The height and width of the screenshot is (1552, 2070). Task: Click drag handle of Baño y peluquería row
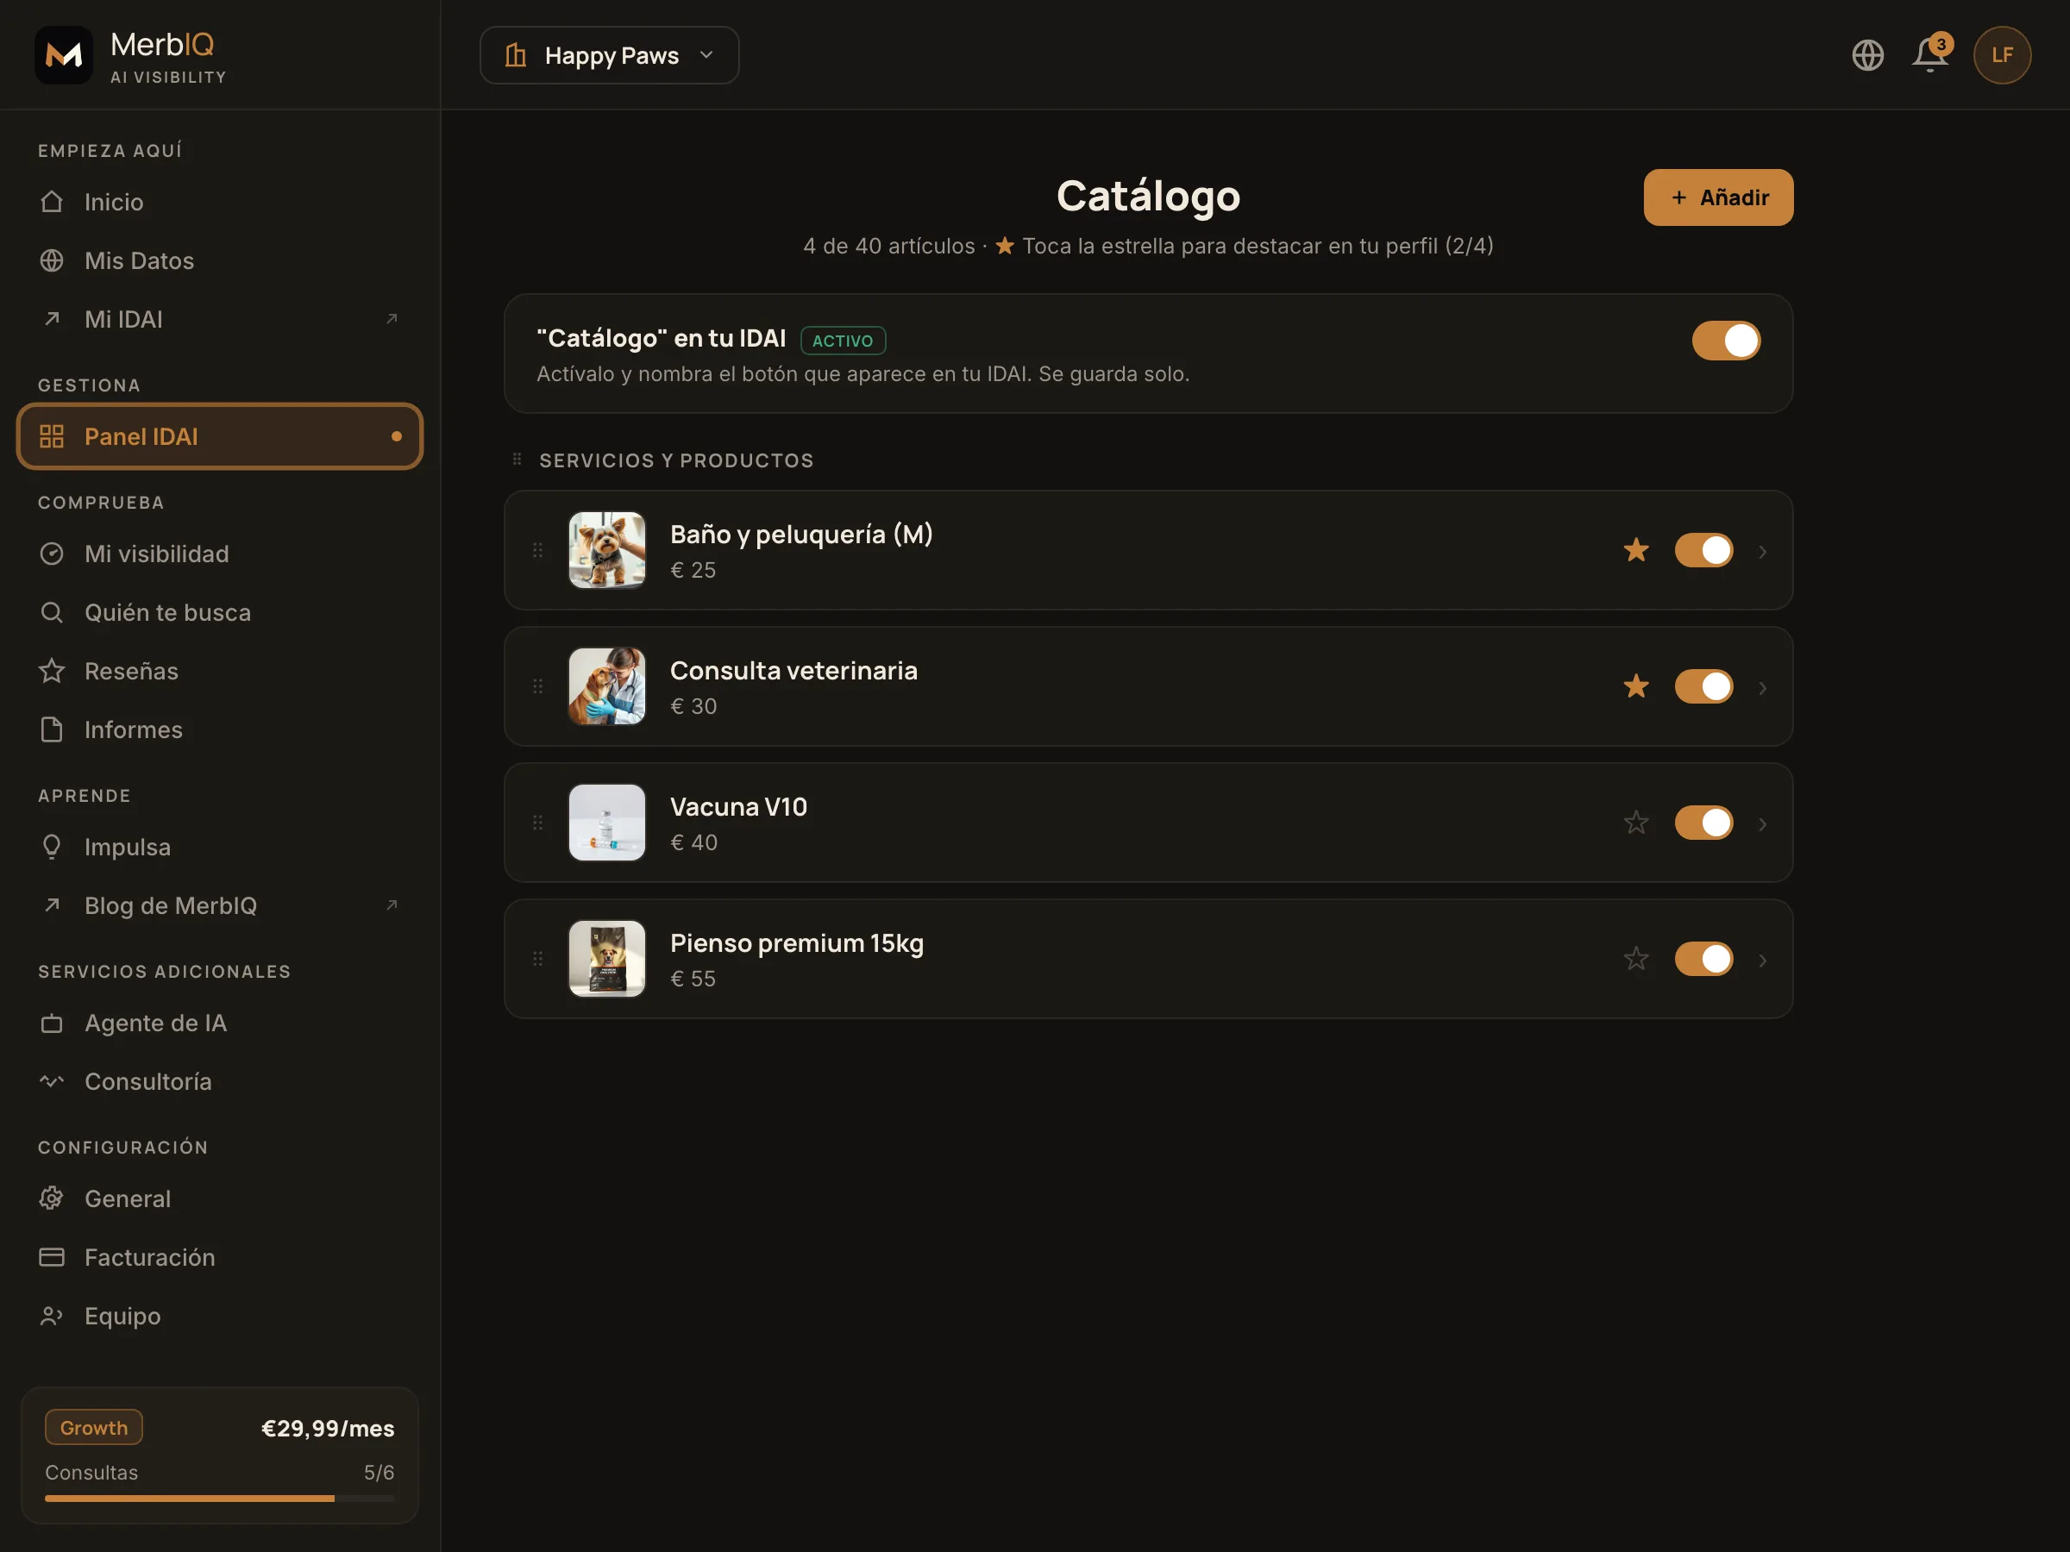[538, 550]
